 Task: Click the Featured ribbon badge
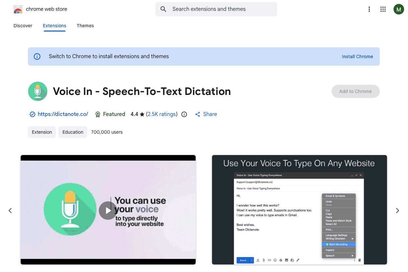pyautogui.click(x=97, y=114)
